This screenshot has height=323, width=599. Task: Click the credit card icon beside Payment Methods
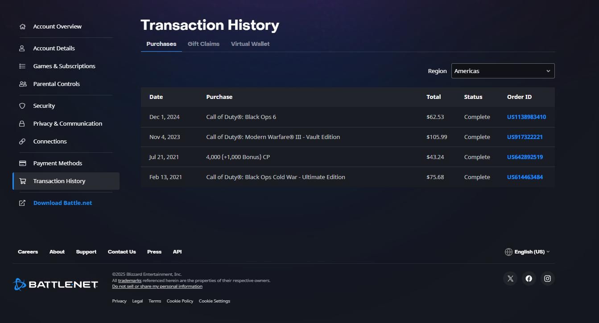point(23,164)
